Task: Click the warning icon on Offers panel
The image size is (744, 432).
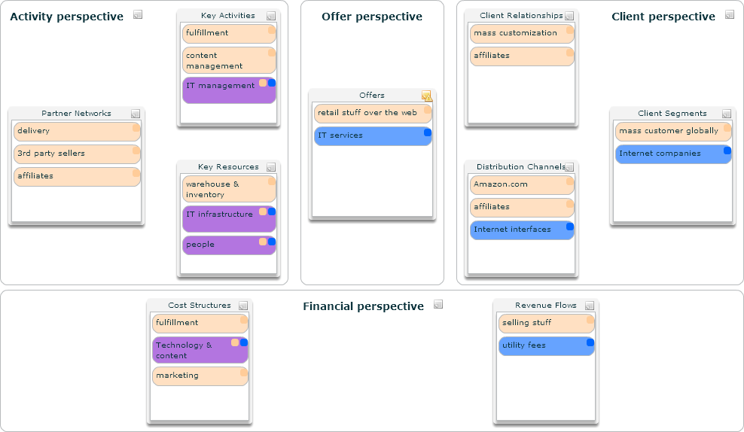Action: (427, 96)
